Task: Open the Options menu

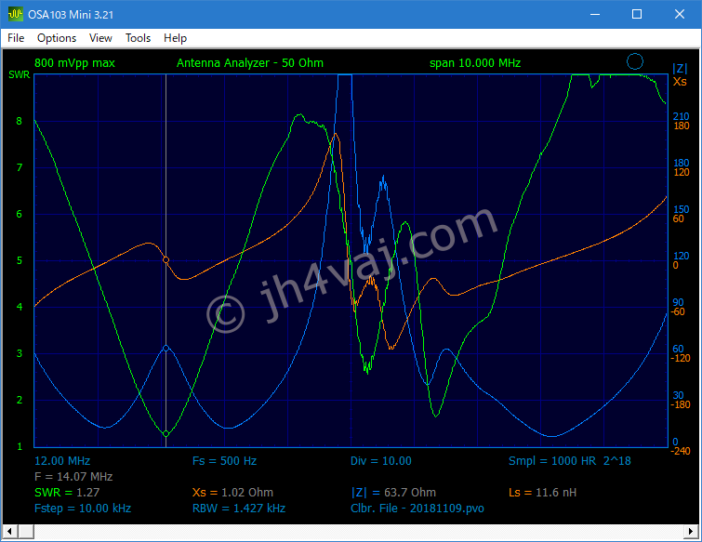Action: coord(57,38)
